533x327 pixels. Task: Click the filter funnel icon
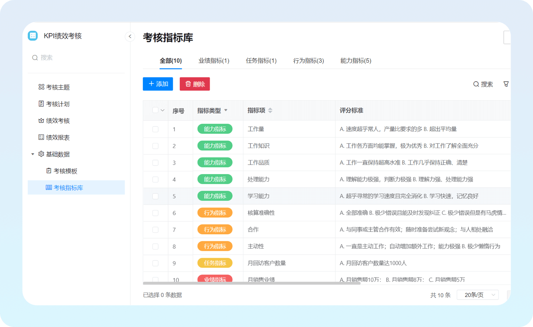506,84
